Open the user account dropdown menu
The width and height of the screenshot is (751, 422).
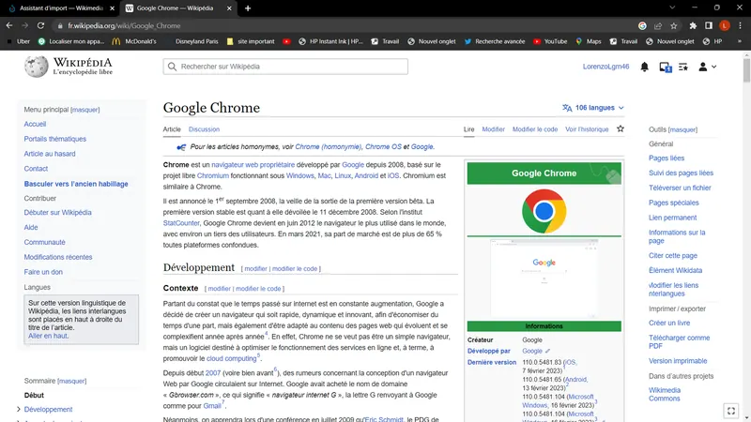[707, 67]
